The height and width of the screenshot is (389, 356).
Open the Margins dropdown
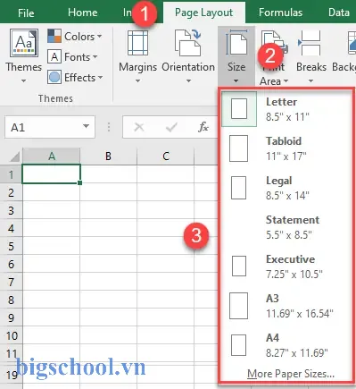(137, 55)
